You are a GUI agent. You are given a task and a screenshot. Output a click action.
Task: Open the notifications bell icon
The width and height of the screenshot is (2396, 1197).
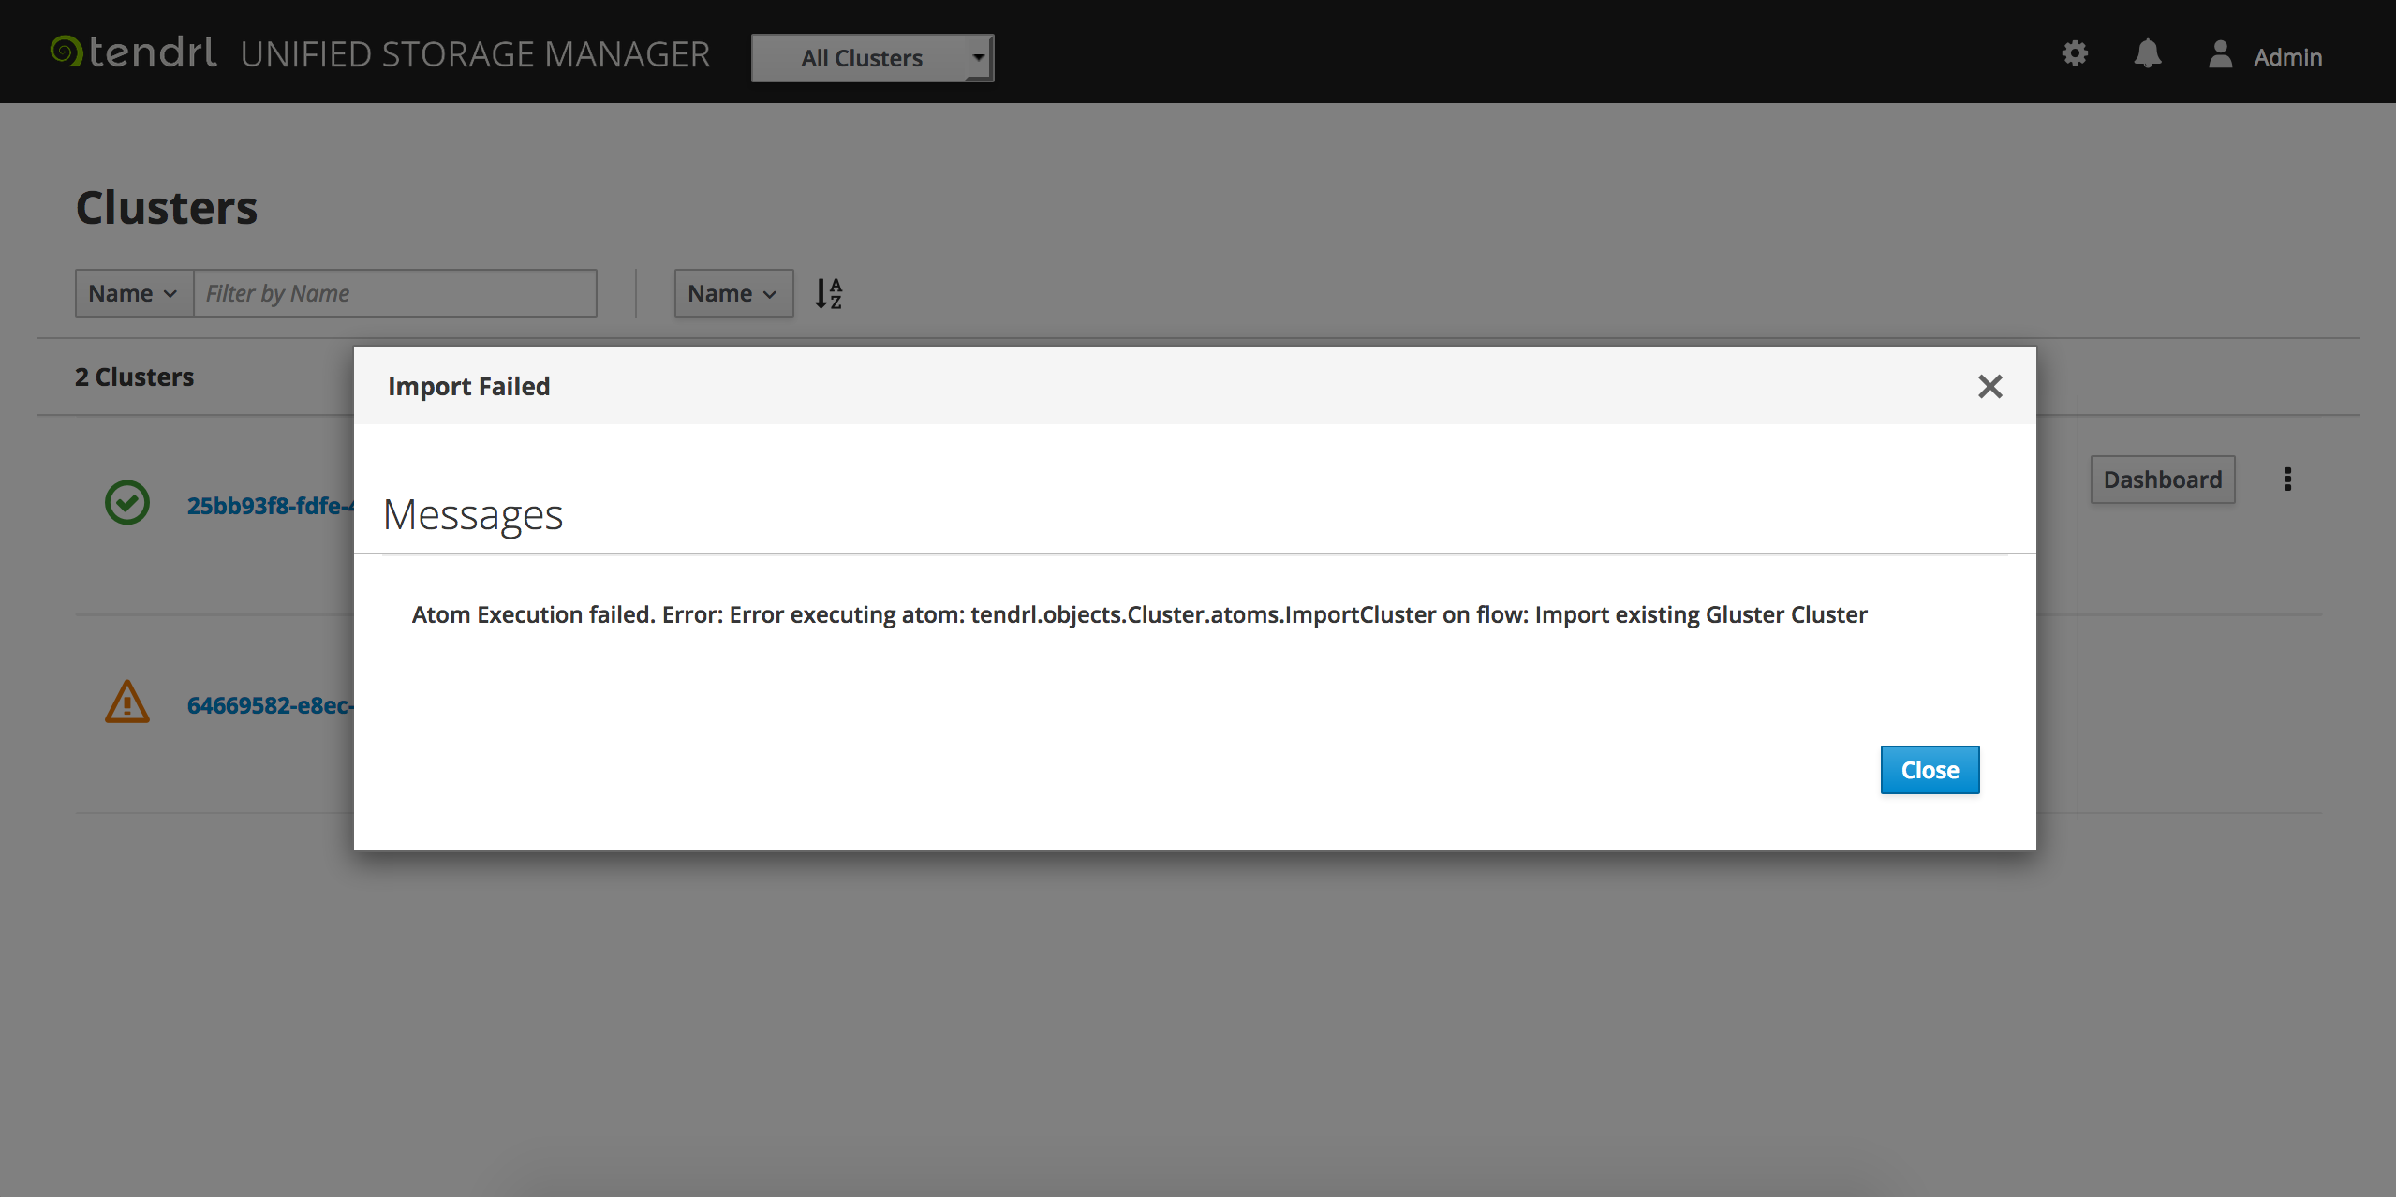tap(2147, 54)
